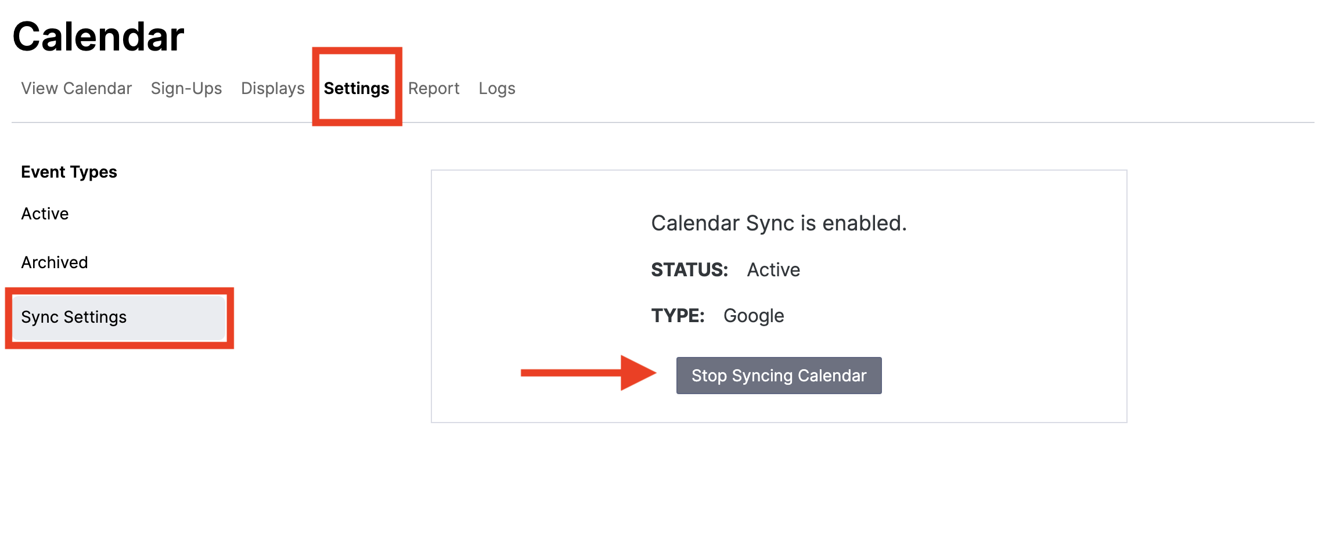Click the Event Types section header

tap(69, 171)
